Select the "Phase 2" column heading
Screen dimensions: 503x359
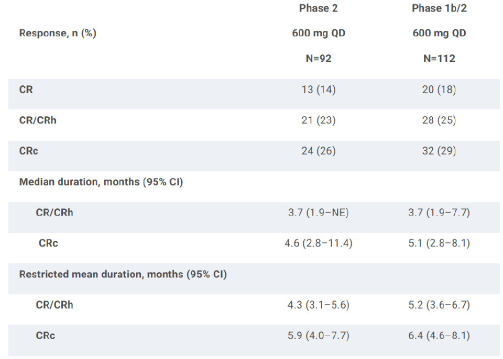(319, 8)
